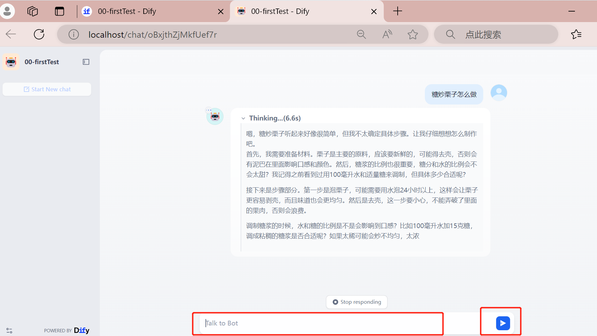Viewport: 597px width, 336px height.
Task: Open favorites via the top-right star icon
Action: [x=576, y=34]
